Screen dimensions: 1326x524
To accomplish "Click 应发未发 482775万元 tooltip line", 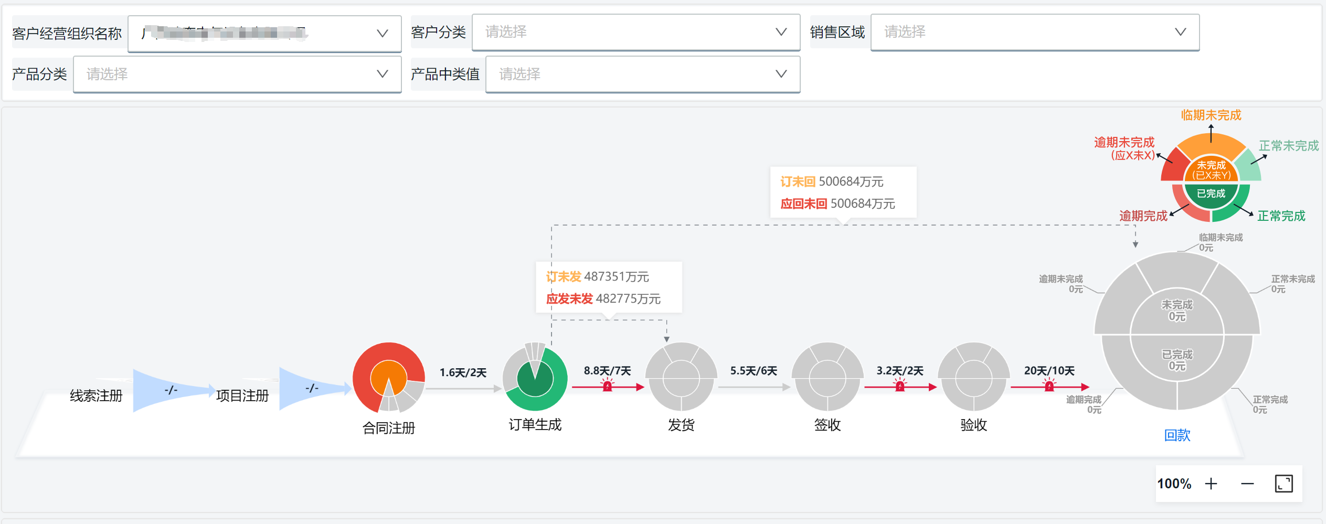I will pos(603,298).
